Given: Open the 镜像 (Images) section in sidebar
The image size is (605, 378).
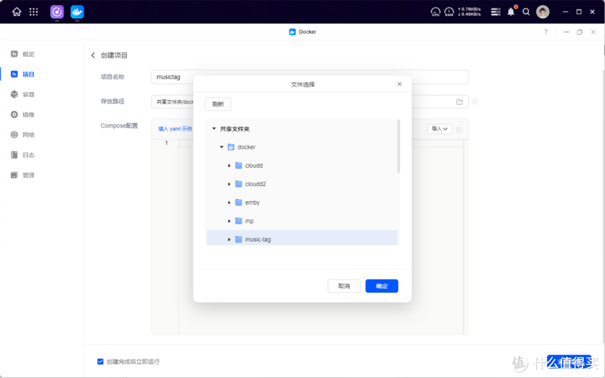Looking at the screenshot, I should click(x=27, y=114).
